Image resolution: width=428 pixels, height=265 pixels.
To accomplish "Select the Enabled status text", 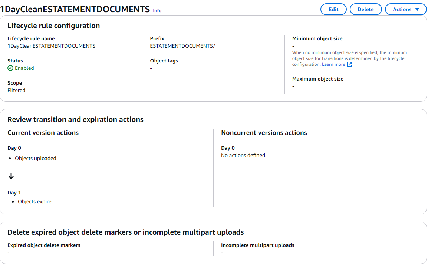I will tap(24, 68).
